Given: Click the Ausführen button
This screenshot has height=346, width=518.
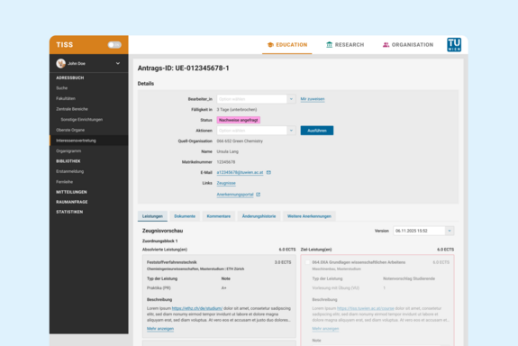Looking at the screenshot, I should (x=317, y=131).
